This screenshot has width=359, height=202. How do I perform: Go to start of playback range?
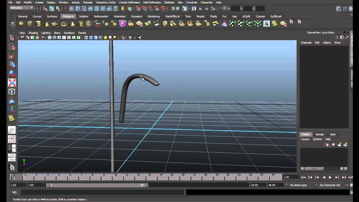(303, 177)
